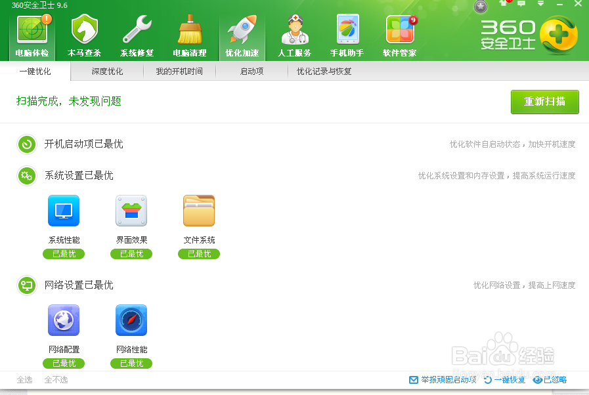This screenshot has width=589, height=395.
Task: Click 已最优 badge under 界面效果
Action: 131,254
